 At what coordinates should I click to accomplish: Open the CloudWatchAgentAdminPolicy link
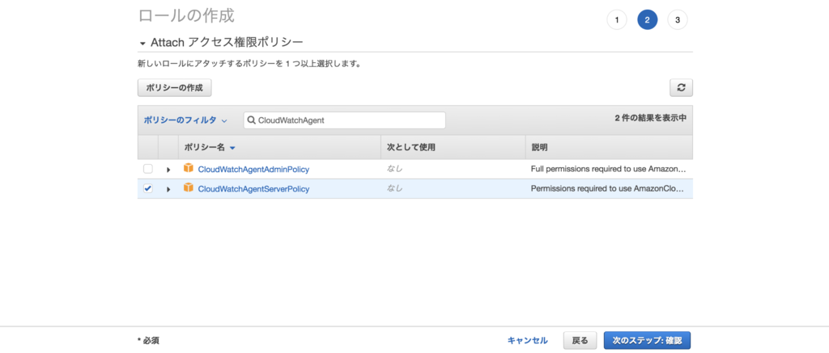click(253, 170)
